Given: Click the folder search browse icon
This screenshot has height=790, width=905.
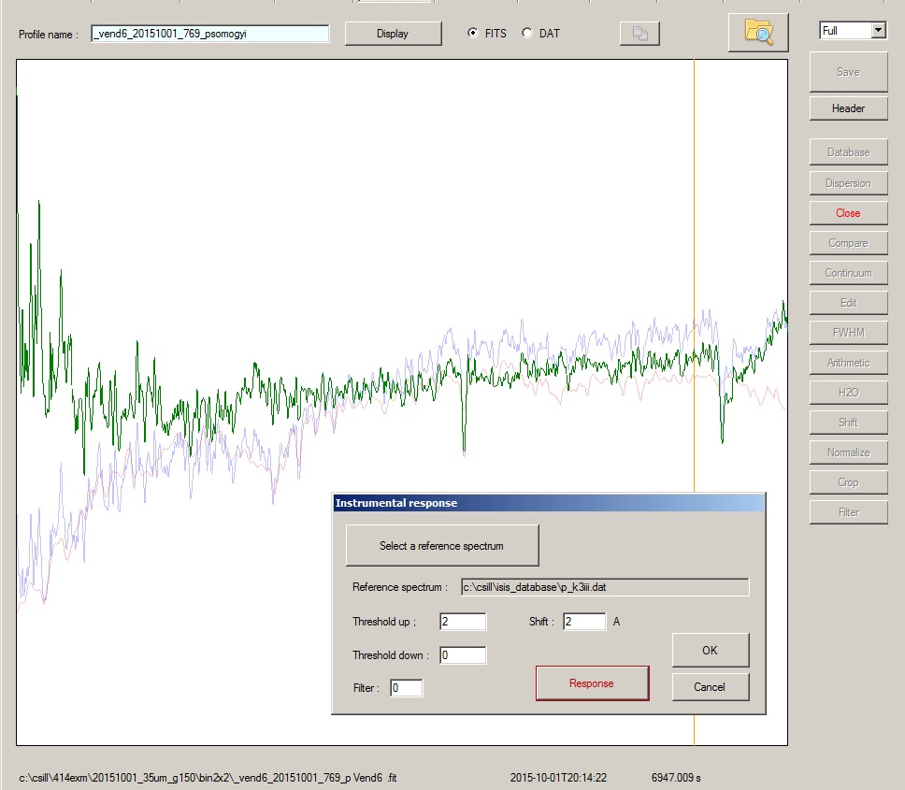Looking at the screenshot, I should (x=758, y=33).
